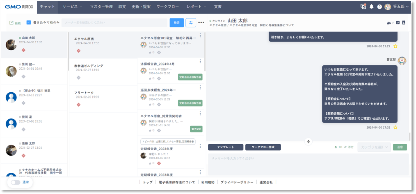
Task: Open the task checklist icon in header
Action: 363,7
